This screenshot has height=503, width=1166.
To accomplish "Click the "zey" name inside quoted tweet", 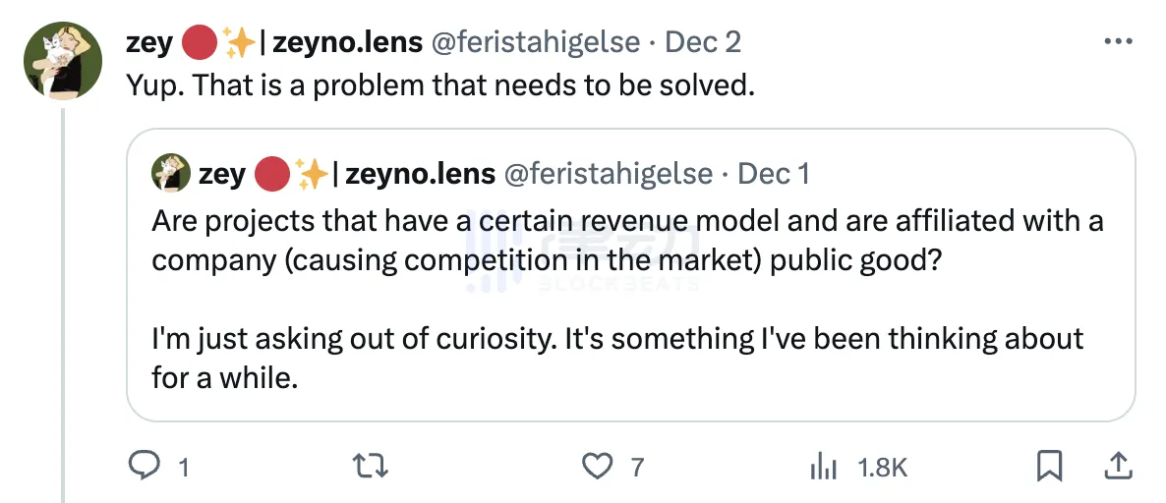I will point(221,174).
